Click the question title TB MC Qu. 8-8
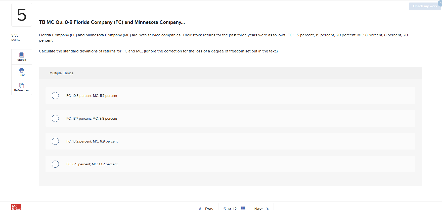This screenshot has height=210, width=442. pos(112,22)
